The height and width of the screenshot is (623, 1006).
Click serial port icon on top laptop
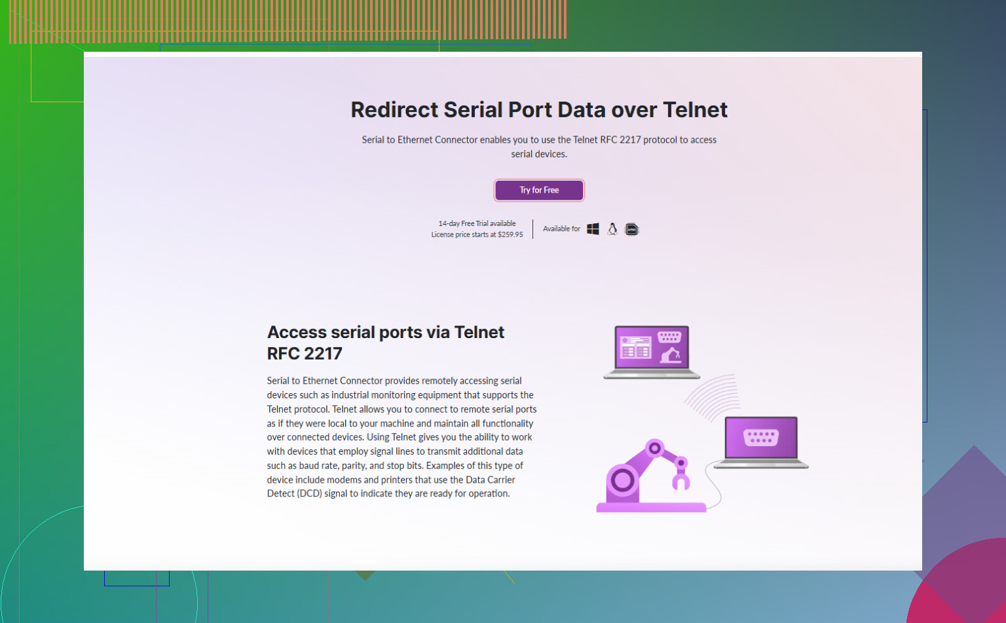click(669, 337)
